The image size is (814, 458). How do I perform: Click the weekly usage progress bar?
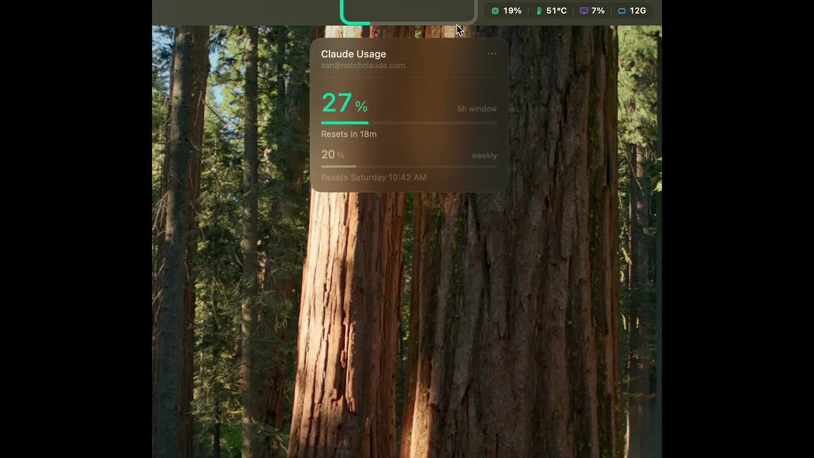pyautogui.click(x=409, y=167)
